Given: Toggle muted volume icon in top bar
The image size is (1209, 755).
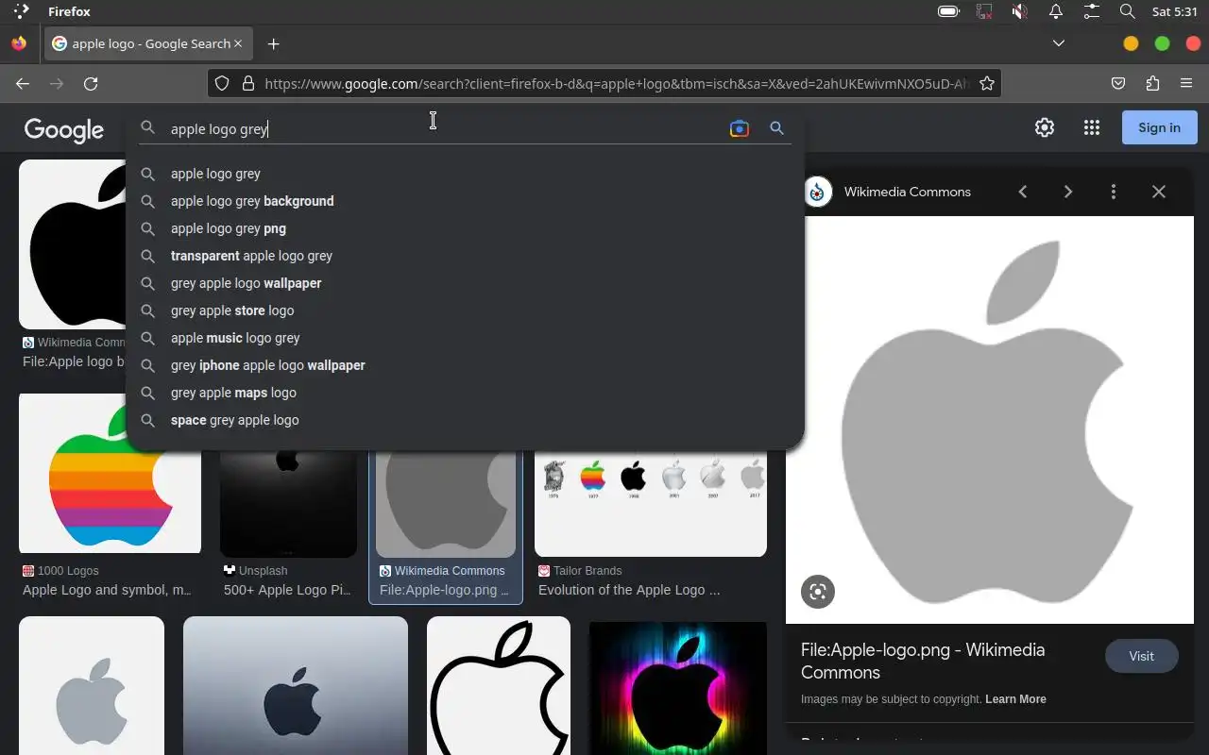Looking at the screenshot, I should [1020, 11].
